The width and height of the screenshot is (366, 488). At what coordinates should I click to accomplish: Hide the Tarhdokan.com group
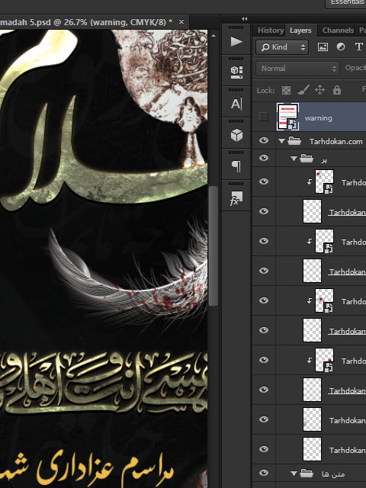click(264, 140)
